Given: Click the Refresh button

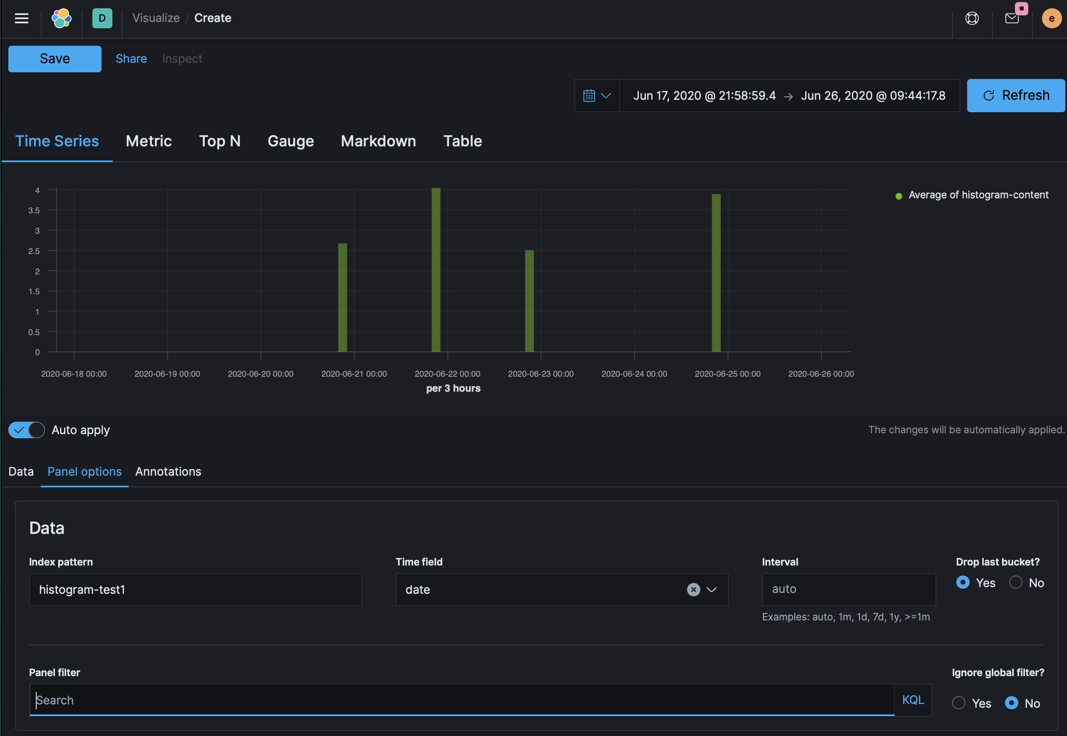Looking at the screenshot, I should 1016,96.
